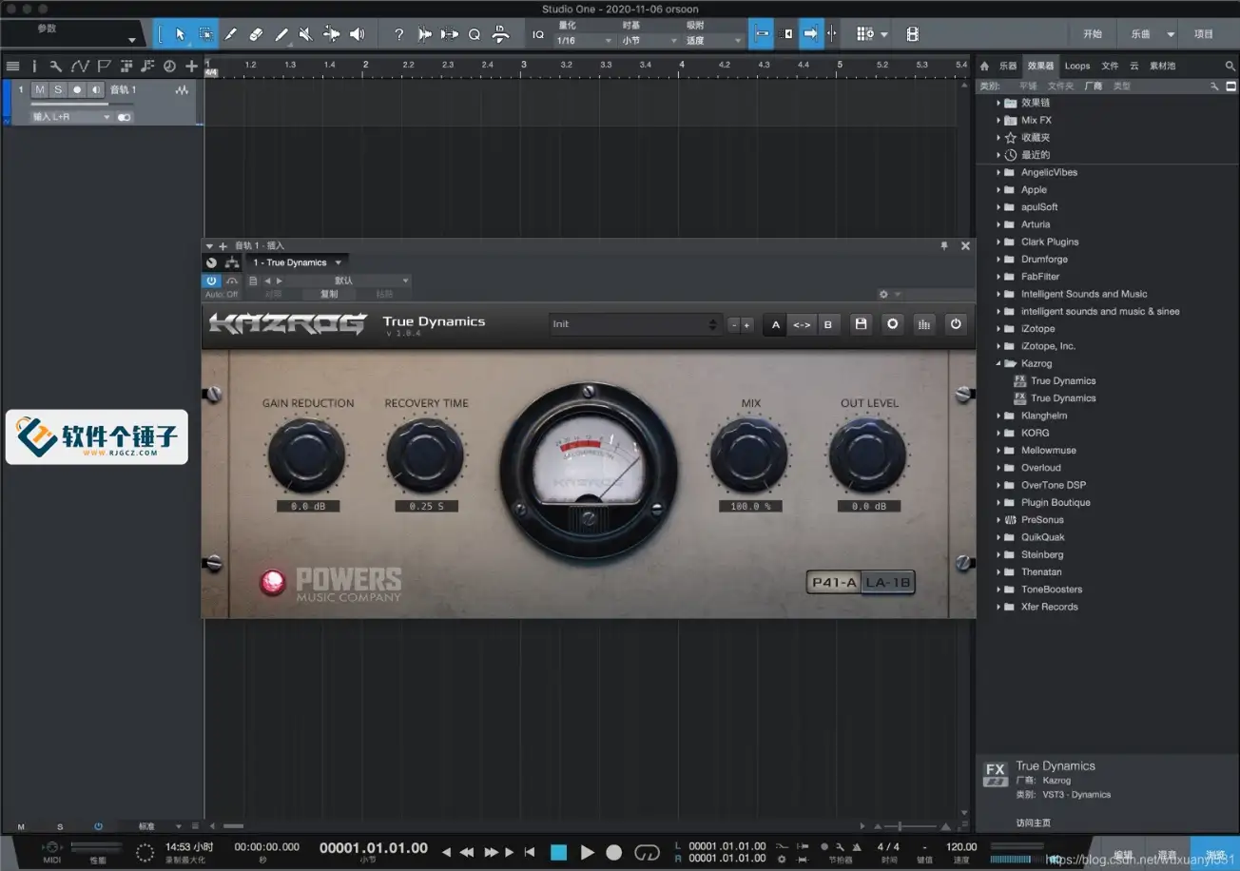Click the plugin window gear icon

coord(883,295)
